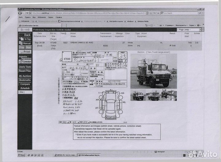
Task: Click the Интернет zone status indicator
Action: (x=160, y=152)
